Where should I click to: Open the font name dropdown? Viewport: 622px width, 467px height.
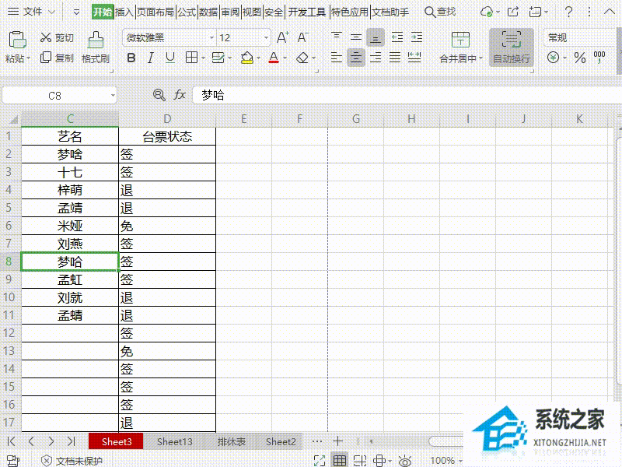pyautogui.click(x=211, y=38)
